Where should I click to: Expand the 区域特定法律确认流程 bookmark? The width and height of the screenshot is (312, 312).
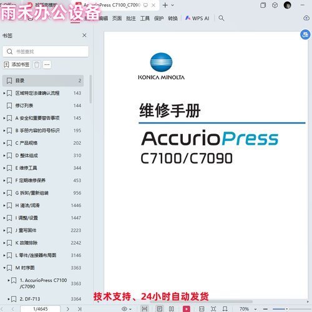4,93
